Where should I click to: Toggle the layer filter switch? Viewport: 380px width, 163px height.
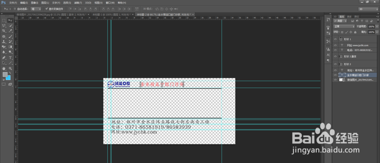pos(377,21)
